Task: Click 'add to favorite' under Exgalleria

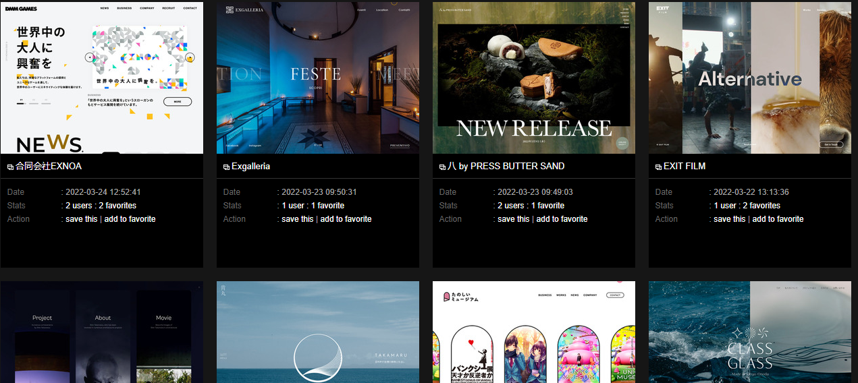Action: 346,219
